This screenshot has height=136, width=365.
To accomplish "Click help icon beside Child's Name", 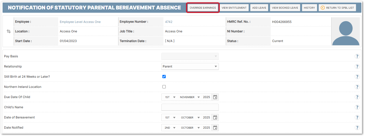I will [x=357, y=107].
